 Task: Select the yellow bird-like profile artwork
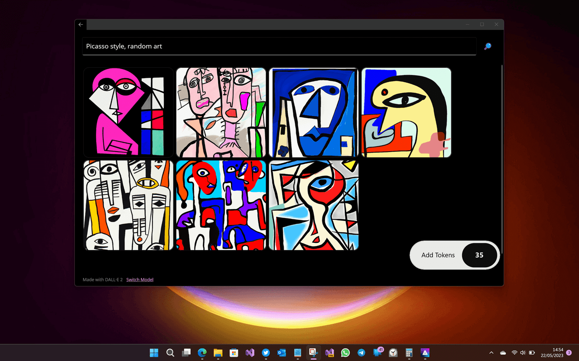(406, 112)
